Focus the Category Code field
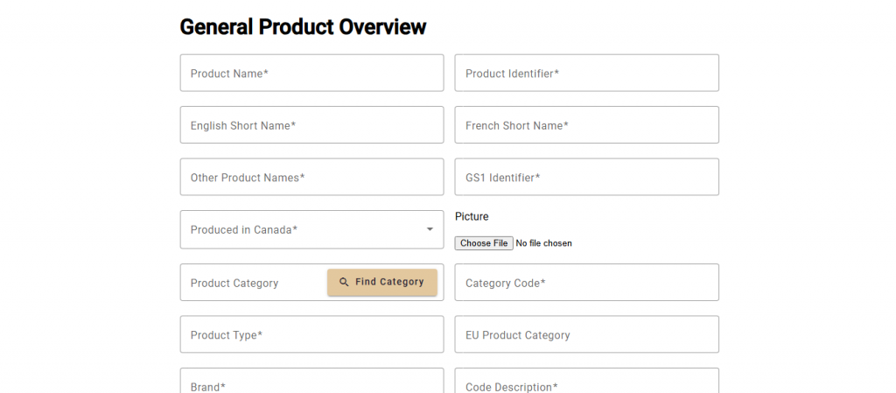 [586, 283]
